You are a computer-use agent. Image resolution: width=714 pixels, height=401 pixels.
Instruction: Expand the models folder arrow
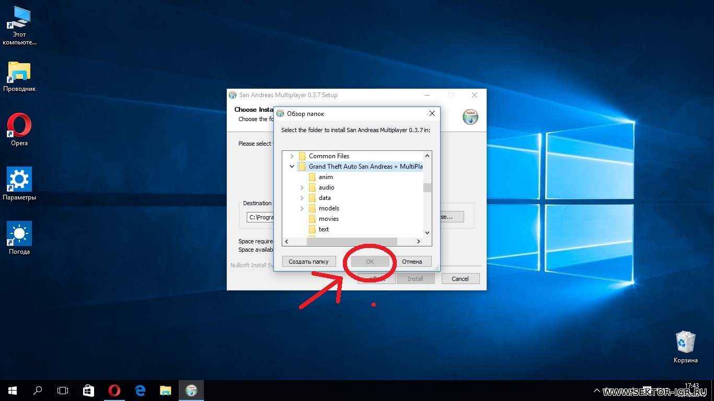click(302, 208)
